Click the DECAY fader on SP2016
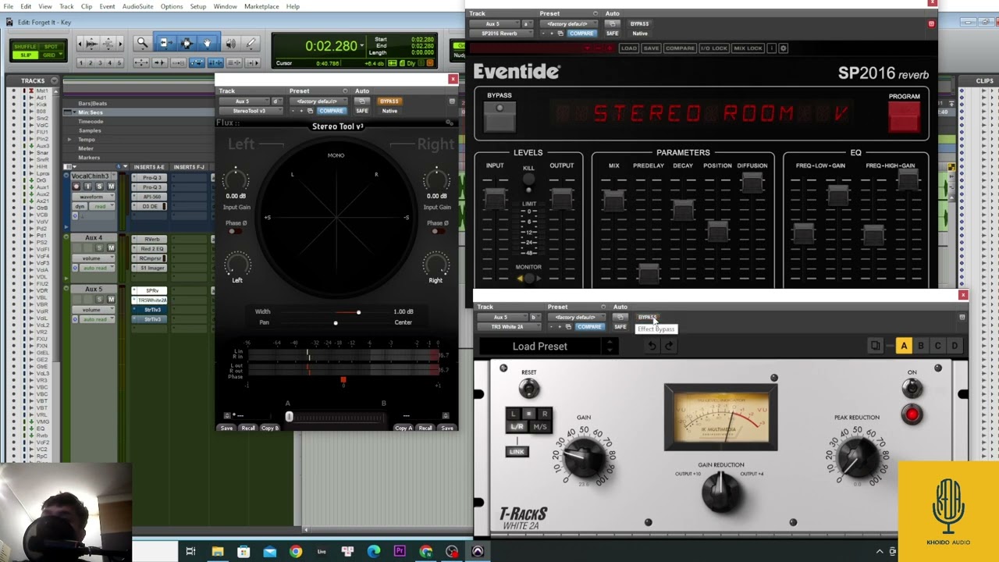The width and height of the screenshot is (999, 562). tap(683, 209)
